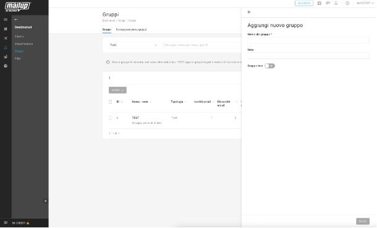Click the TEST group name
This screenshot has height=228, width=377.
pyautogui.click(x=135, y=118)
